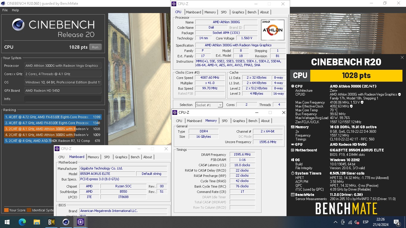The height and width of the screenshot is (228, 406).
Task: Select SPD tab in top CPU-Z window
Action: [224, 12]
